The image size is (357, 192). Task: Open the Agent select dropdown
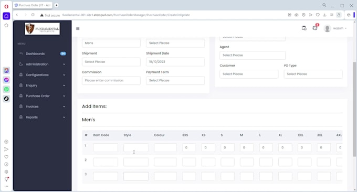tap(253, 55)
